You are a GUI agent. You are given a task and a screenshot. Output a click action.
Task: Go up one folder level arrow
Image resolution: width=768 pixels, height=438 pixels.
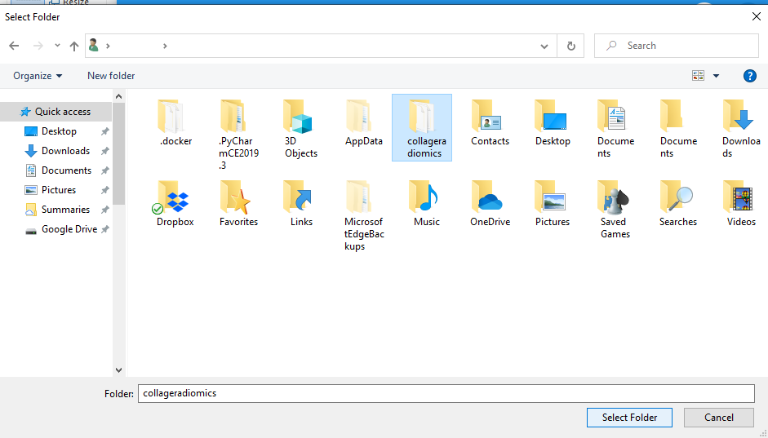pos(74,46)
